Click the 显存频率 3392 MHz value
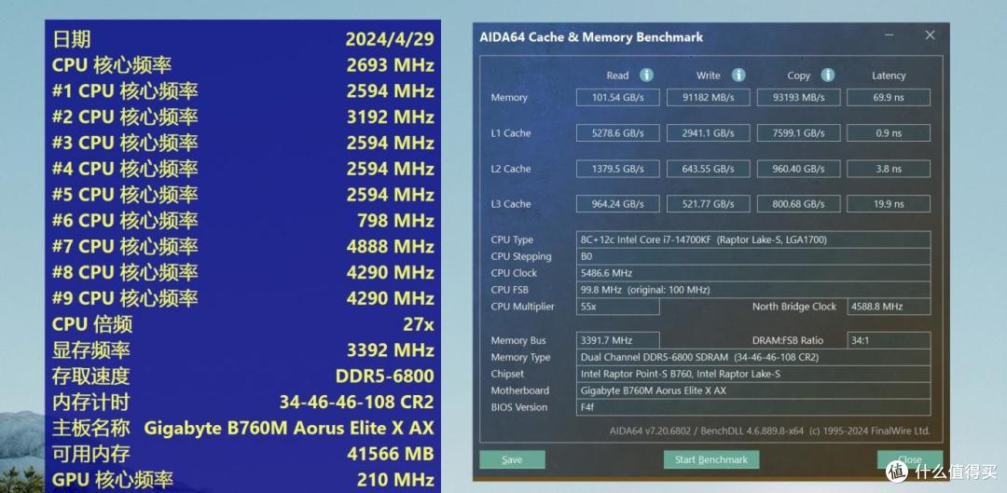 click(391, 349)
